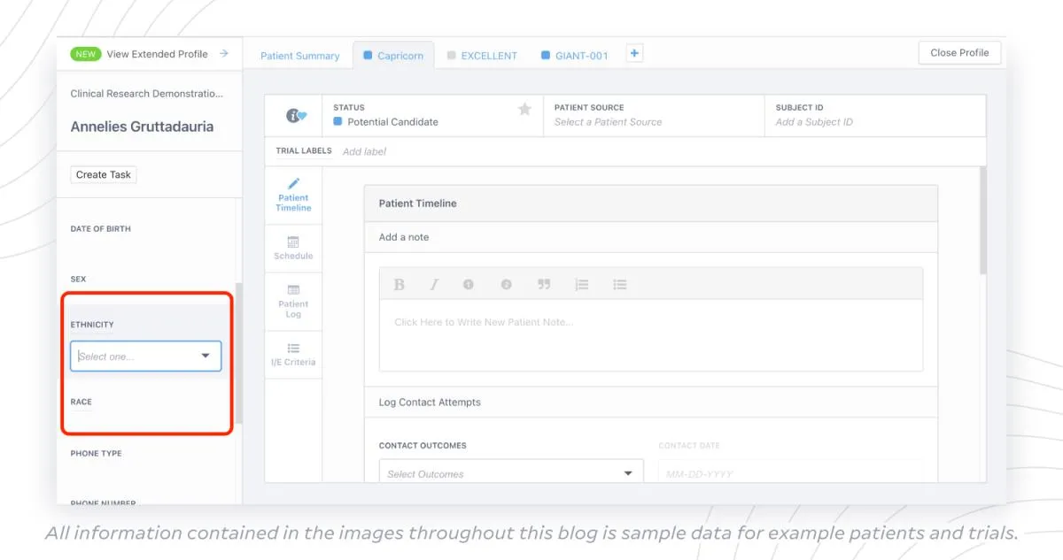Click the EXCELLENT trial status indicator square
Image resolution: width=1063 pixels, height=560 pixels.
pos(452,55)
